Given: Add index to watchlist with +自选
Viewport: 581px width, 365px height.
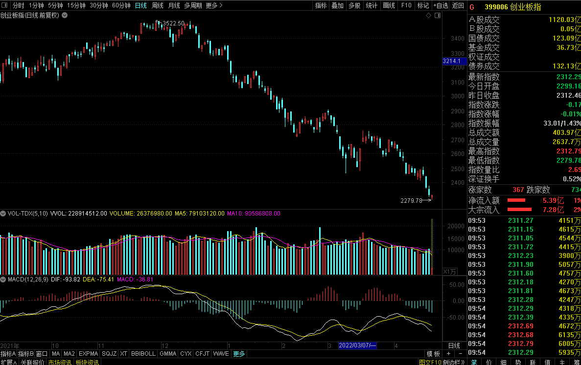Looking at the screenshot, I should 440,5.
